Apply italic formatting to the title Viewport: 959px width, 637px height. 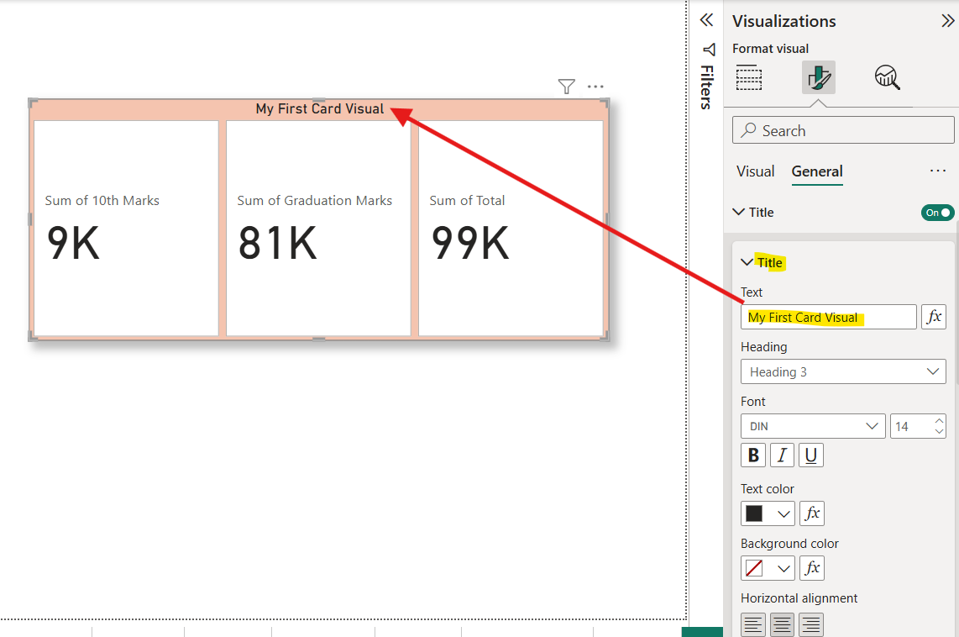click(x=782, y=455)
